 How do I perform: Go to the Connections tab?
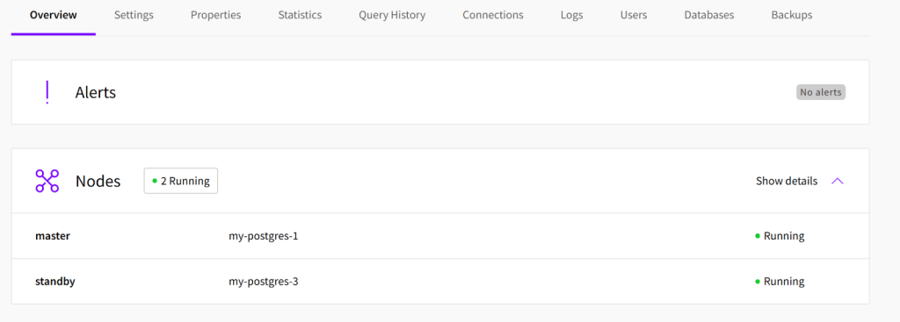tap(493, 15)
